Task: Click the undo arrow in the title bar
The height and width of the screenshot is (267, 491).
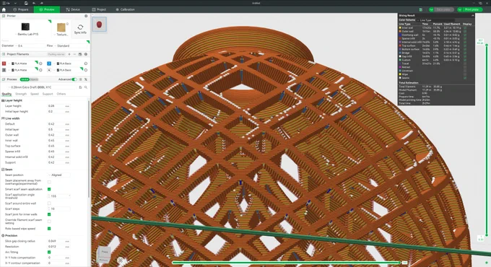Action: pos(34,3)
